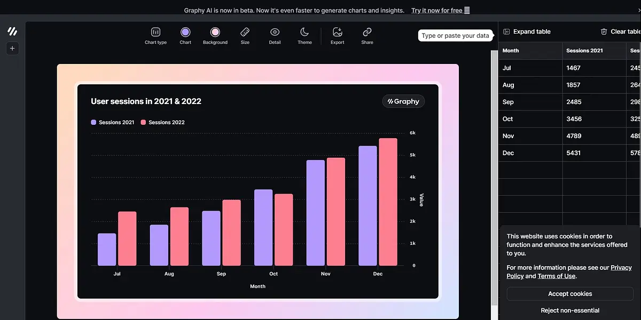Viewport: 641px width, 320px height.
Task: Open the Background color picker
Action: pyautogui.click(x=215, y=36)
